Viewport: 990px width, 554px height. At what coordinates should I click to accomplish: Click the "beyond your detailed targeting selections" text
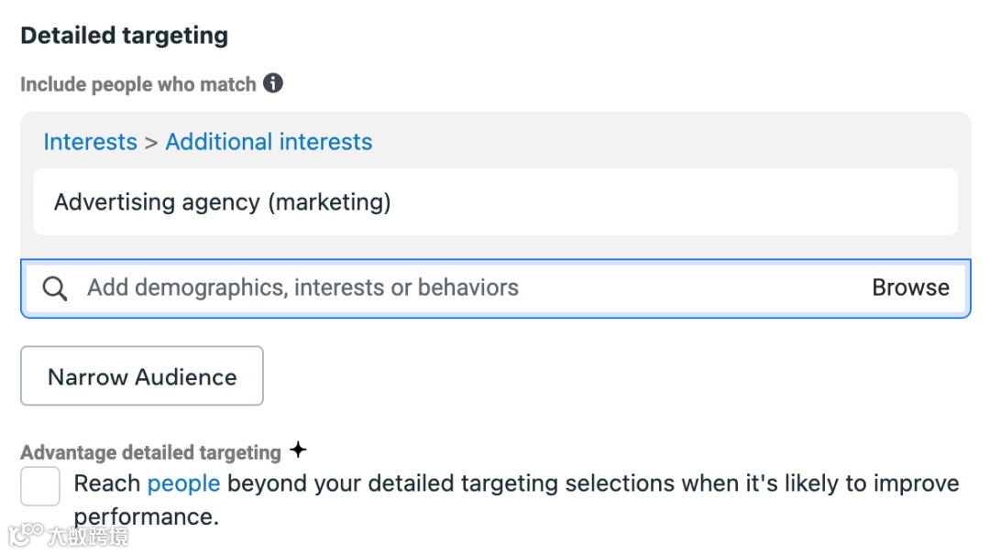click(x=392, y=483)
